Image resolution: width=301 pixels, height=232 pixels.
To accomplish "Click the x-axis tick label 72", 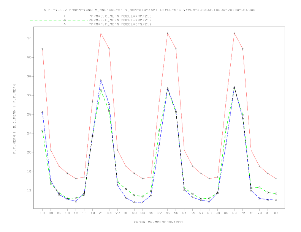I will pos(242,213).
